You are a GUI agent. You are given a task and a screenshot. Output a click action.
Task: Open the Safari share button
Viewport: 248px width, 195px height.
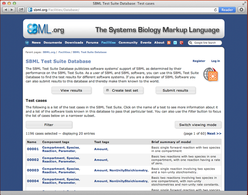coord(21,10)
